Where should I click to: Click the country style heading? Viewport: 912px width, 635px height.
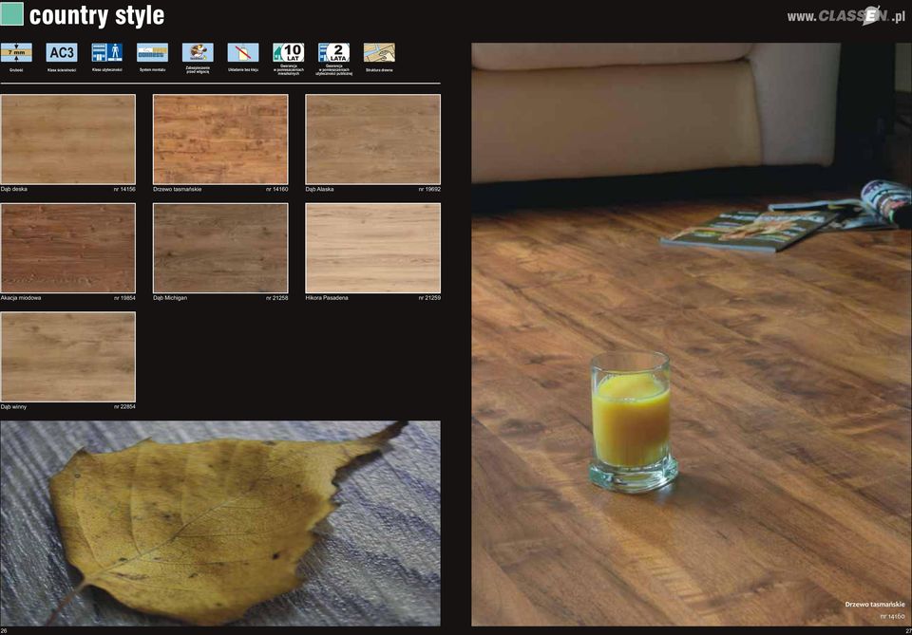tap(97, 16)
